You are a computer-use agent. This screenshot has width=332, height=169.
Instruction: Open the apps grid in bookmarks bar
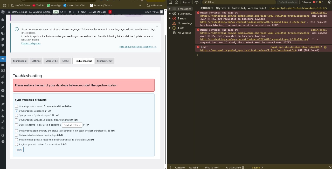(x=4, y=5)
